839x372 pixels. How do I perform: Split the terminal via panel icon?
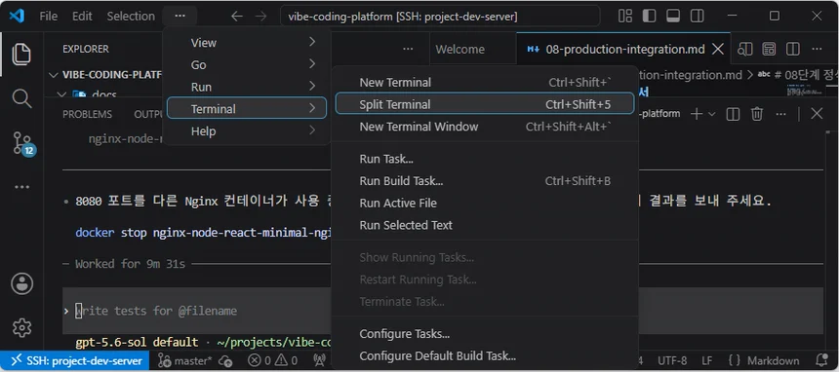coord(733,114)
